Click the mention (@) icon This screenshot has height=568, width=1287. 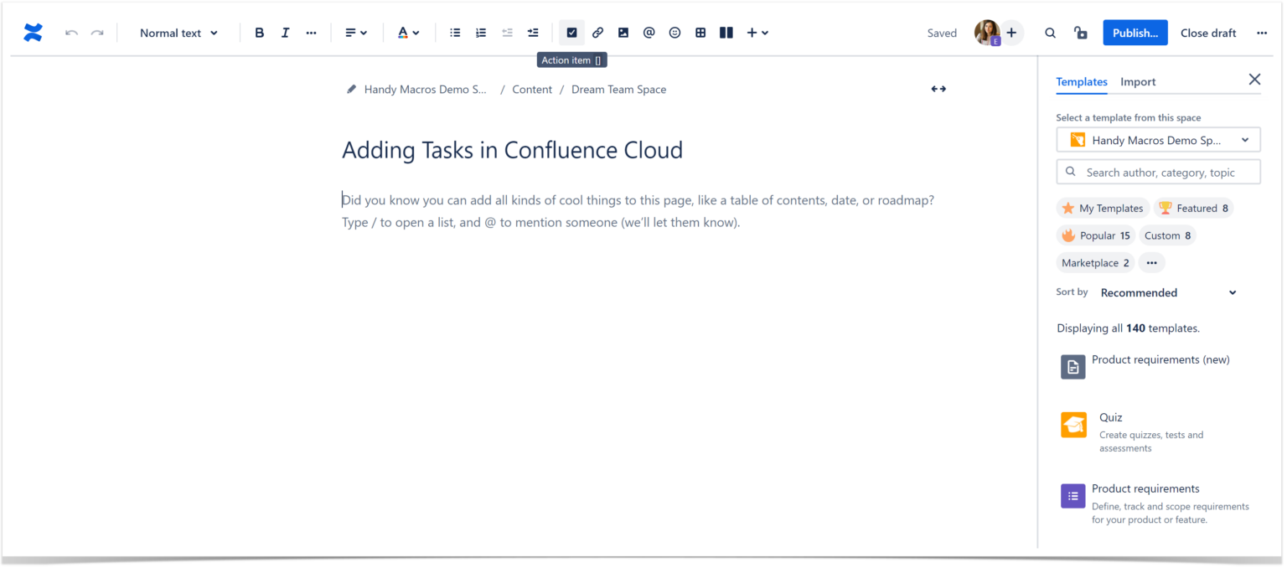[649, 32]
